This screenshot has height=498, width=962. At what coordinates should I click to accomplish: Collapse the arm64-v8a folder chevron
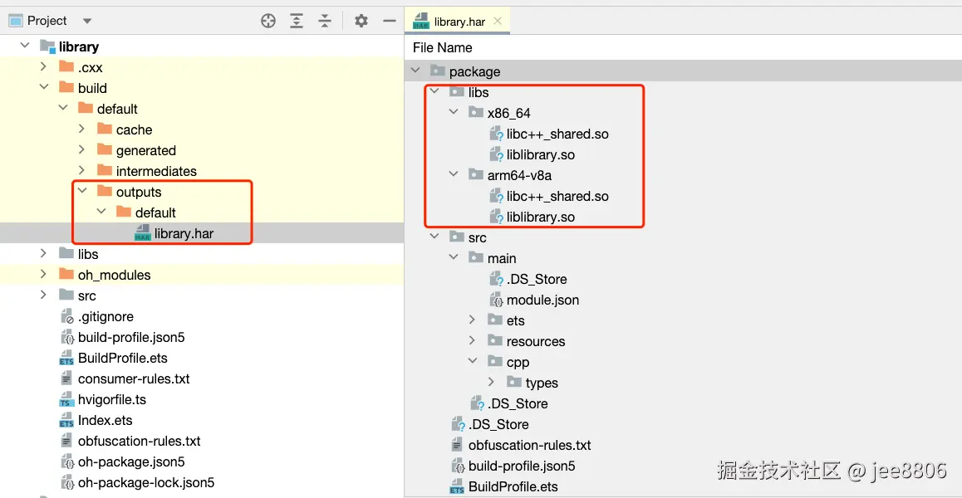pyautogui.click(x=454, y=175)
